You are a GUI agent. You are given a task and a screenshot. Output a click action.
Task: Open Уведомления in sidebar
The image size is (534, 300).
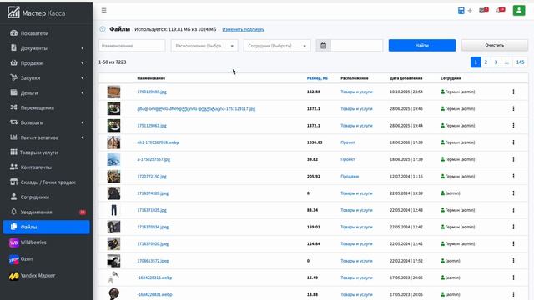pos(47,212)
